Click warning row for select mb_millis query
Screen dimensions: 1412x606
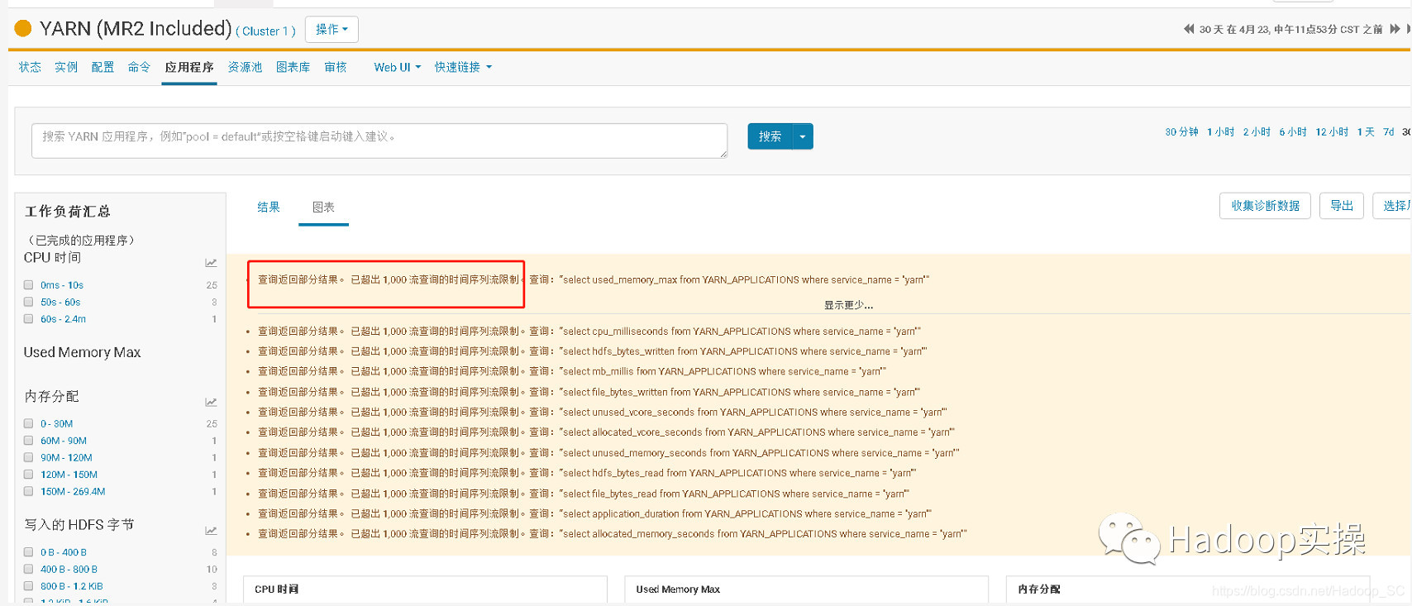coord(571,371)
